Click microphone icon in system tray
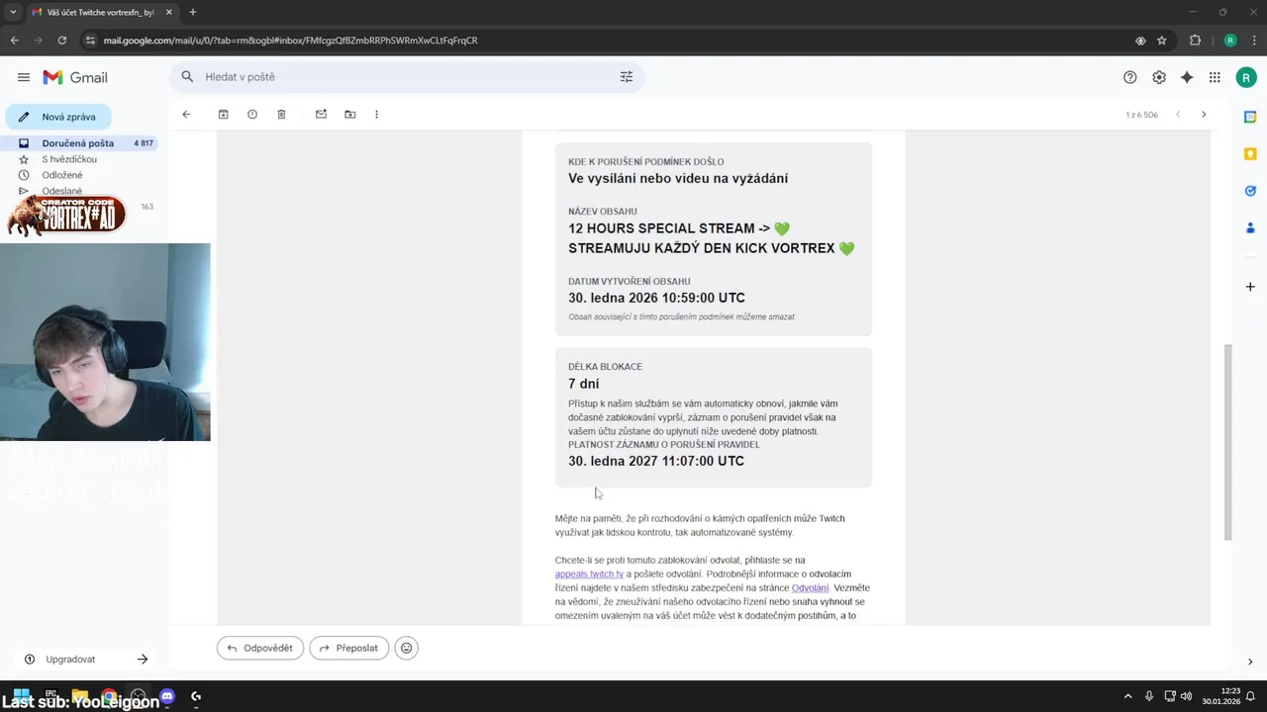The image size is (1267, 712). 1149,696
